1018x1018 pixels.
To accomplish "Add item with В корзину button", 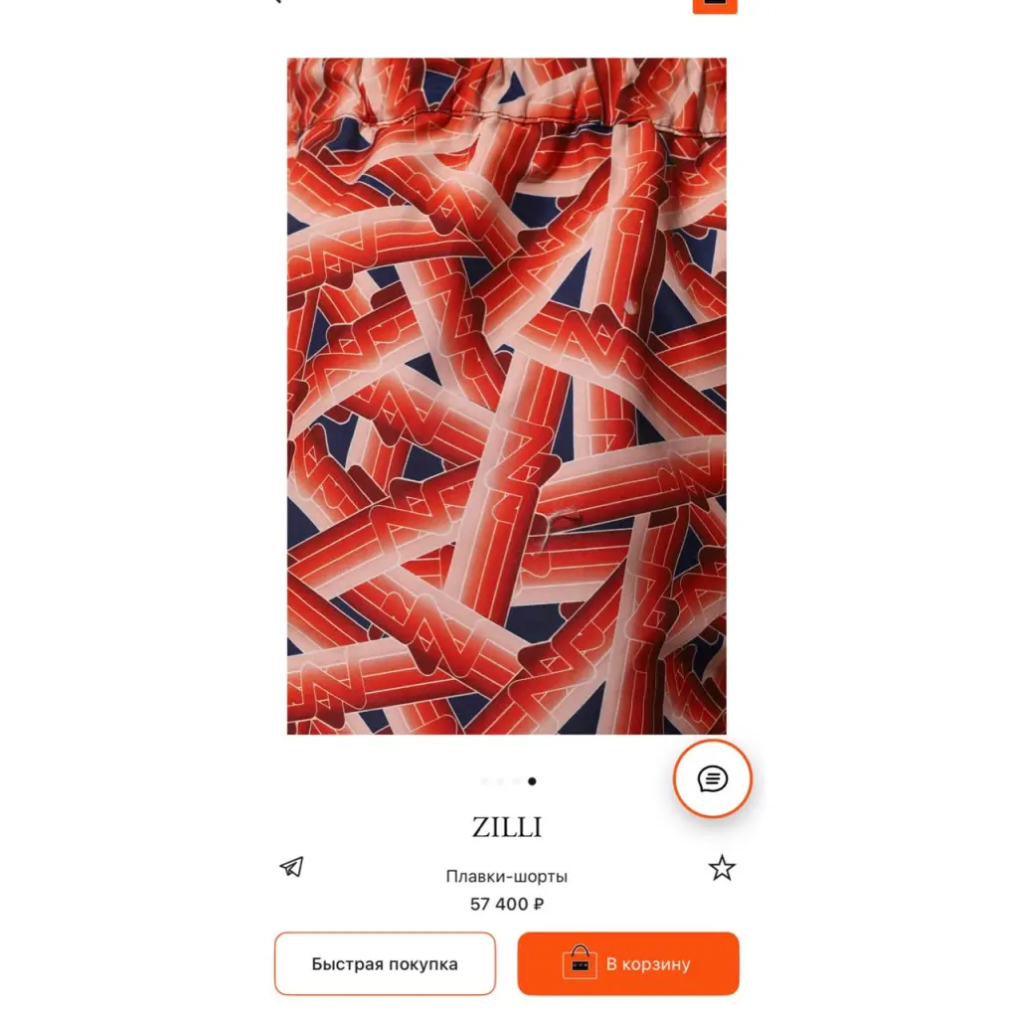I will [628, 963].
